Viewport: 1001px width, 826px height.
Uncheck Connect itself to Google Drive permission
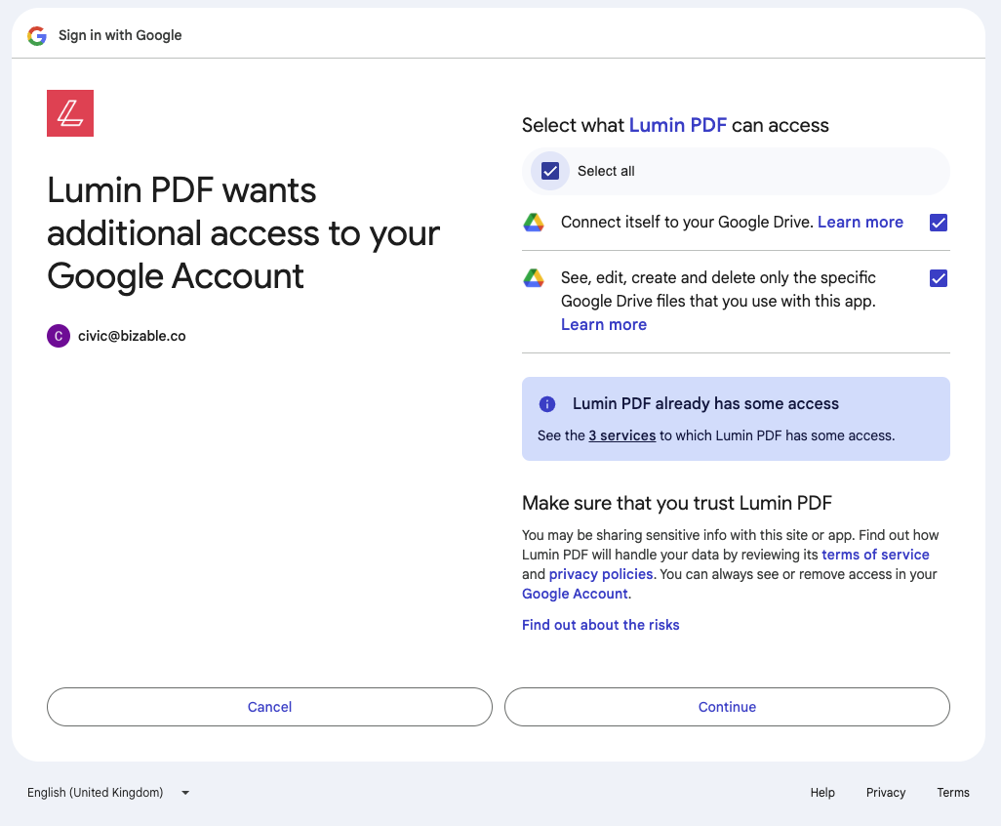tap(939, 223)
